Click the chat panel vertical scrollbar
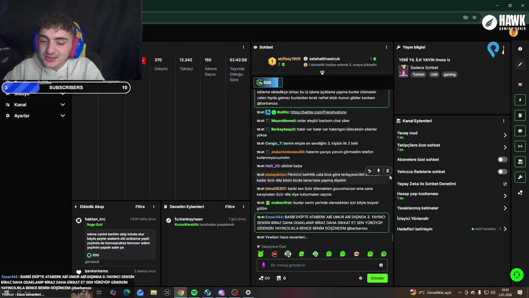529x298 pixels. 393,238
